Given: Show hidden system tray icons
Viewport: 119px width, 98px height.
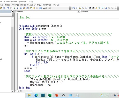Looking at the screenshot, I should (111, 95).
